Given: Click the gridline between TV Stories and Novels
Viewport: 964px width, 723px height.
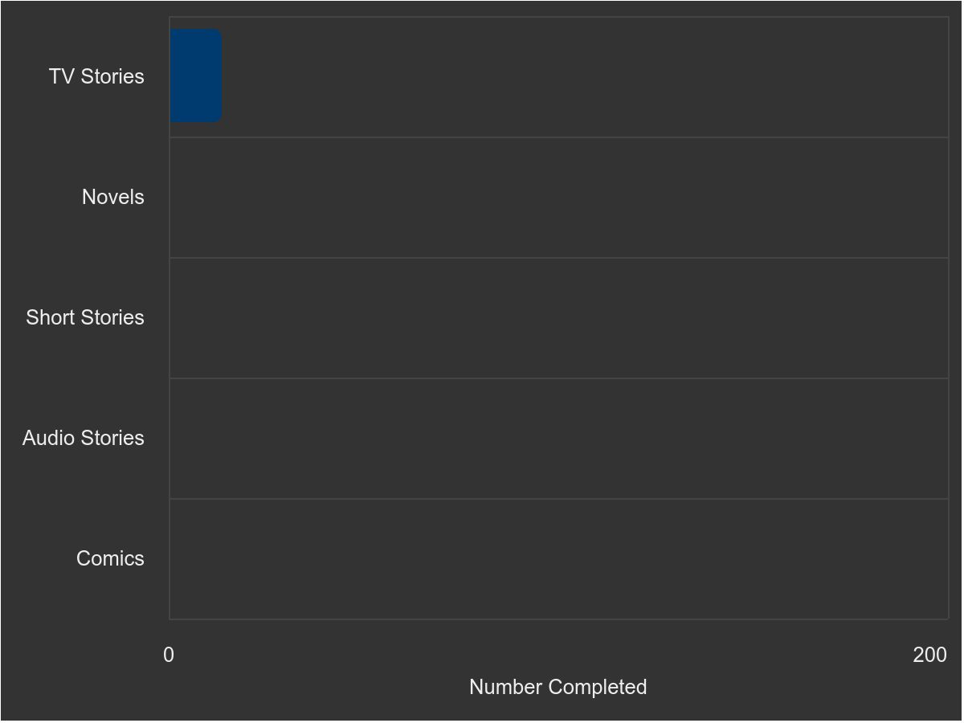Looking at the screenshot, I should (x=559, y=137).
